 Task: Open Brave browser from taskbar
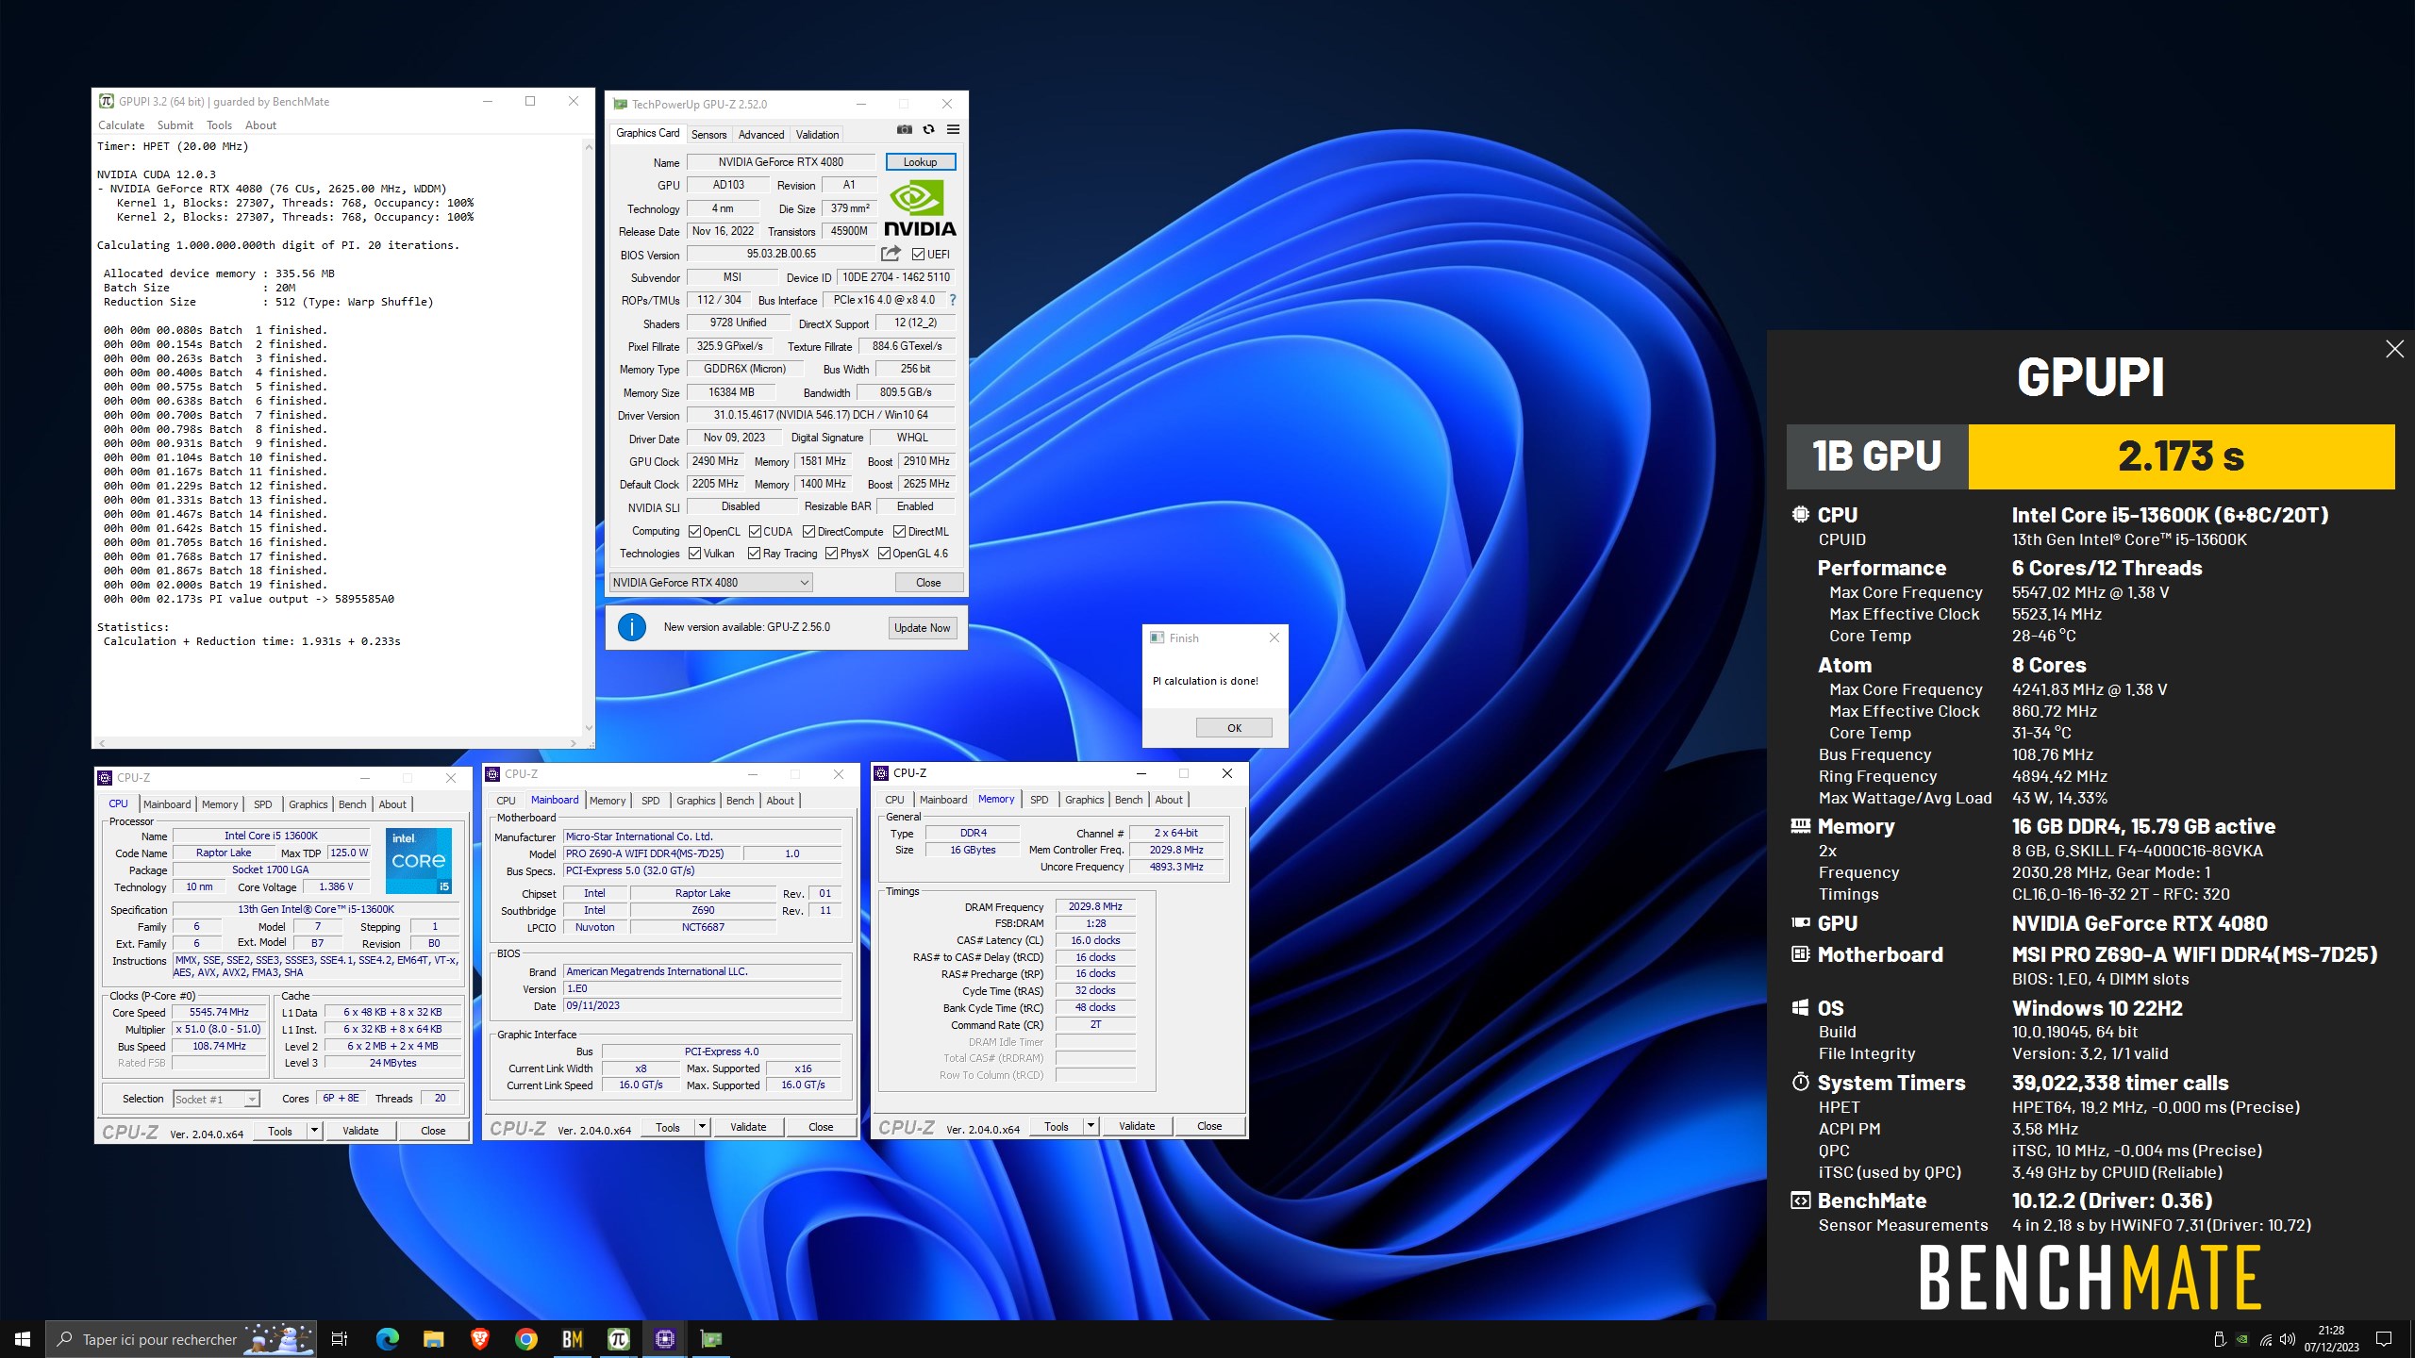point(480,1339)
